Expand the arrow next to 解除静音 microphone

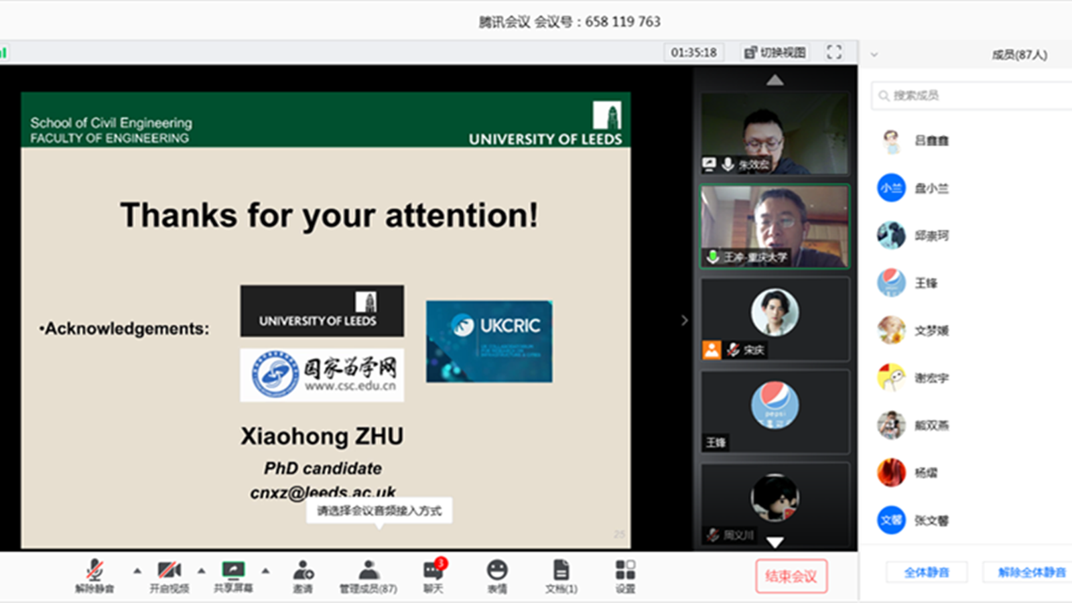coord(137,571)
